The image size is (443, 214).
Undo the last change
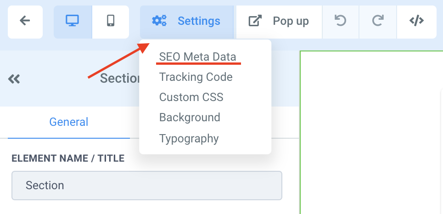coord(341,22)
